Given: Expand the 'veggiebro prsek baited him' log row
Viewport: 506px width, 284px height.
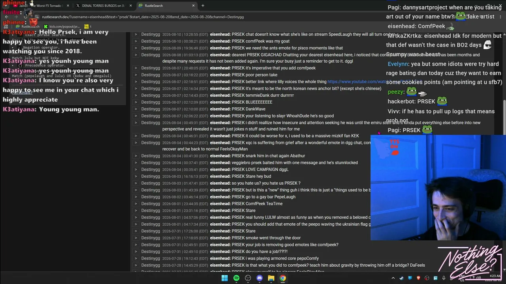Looking at the screenshot, I should pyautogui.click(x=136, y=163).
